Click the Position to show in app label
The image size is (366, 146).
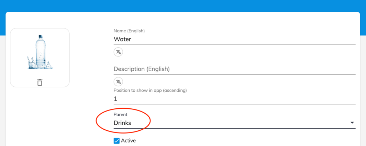pyautogui.click(x=150, y=90)
